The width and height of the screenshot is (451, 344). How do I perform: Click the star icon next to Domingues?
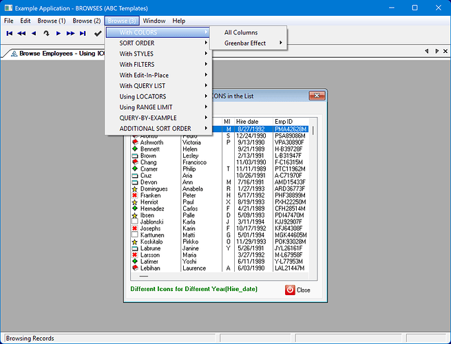coord(134,189)
